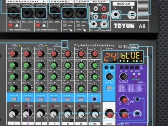Click the UP effect button
Image resolution: width=168 pixels, height=126 pixels.
(106, 67)
